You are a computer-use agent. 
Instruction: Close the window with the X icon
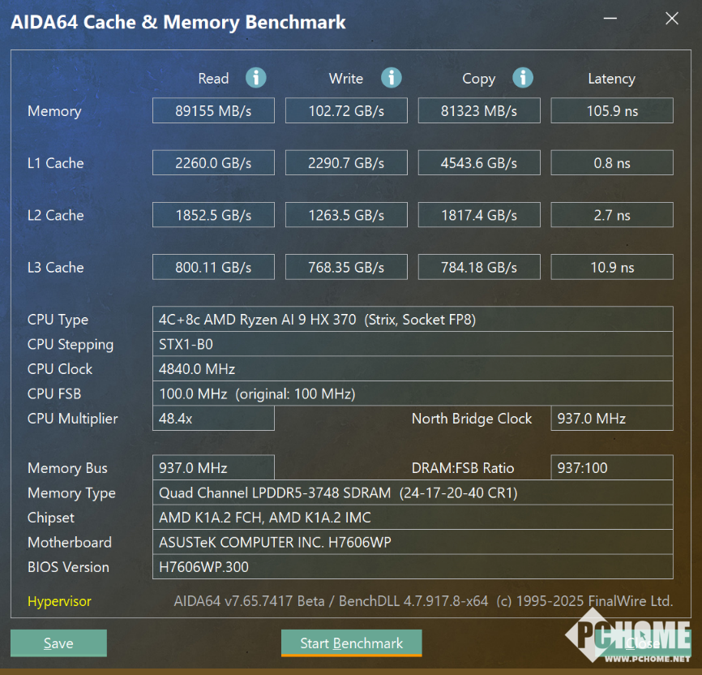[671, 19]
